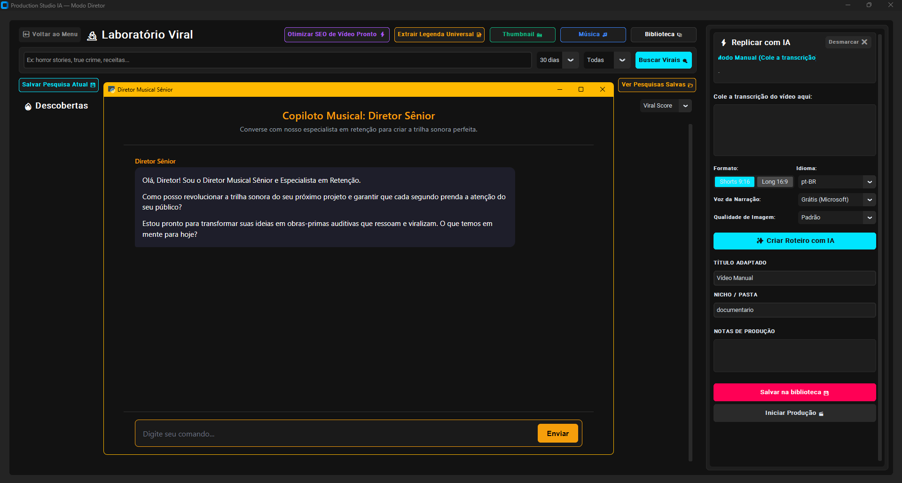Screen dimensions: 902x483
Task: Click the X icon on Desmarcar
Action: point(864,42)
